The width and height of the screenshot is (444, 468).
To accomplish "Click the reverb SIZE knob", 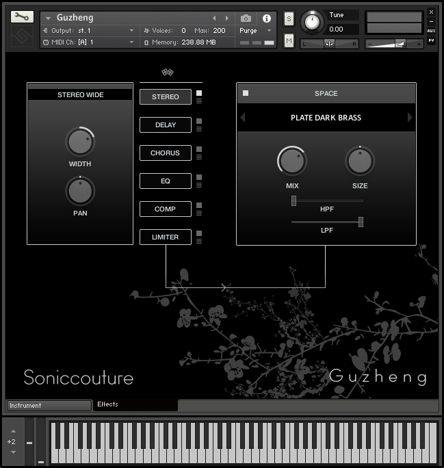I will pyautogui.click(x=360, y=161).
